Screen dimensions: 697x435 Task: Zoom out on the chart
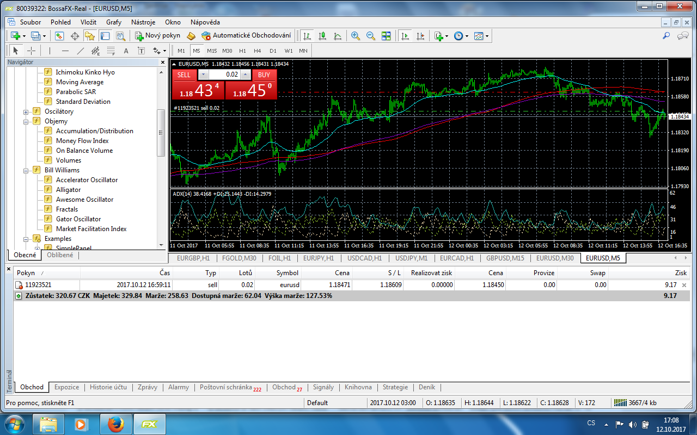click(x=371, y=36)
